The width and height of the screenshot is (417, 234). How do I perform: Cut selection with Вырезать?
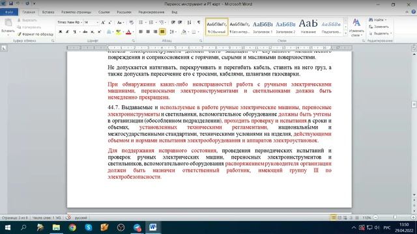(27, 20)
